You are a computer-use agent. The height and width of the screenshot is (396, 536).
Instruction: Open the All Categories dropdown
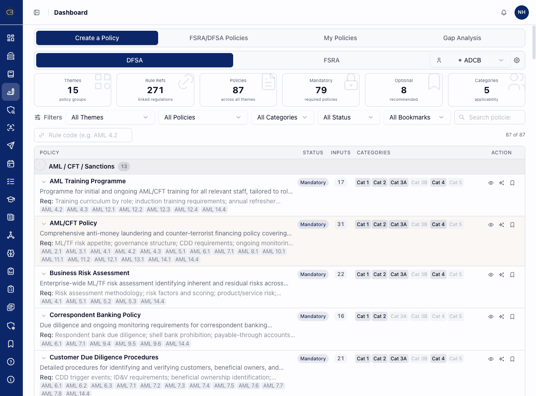click(x=282, y=117)
